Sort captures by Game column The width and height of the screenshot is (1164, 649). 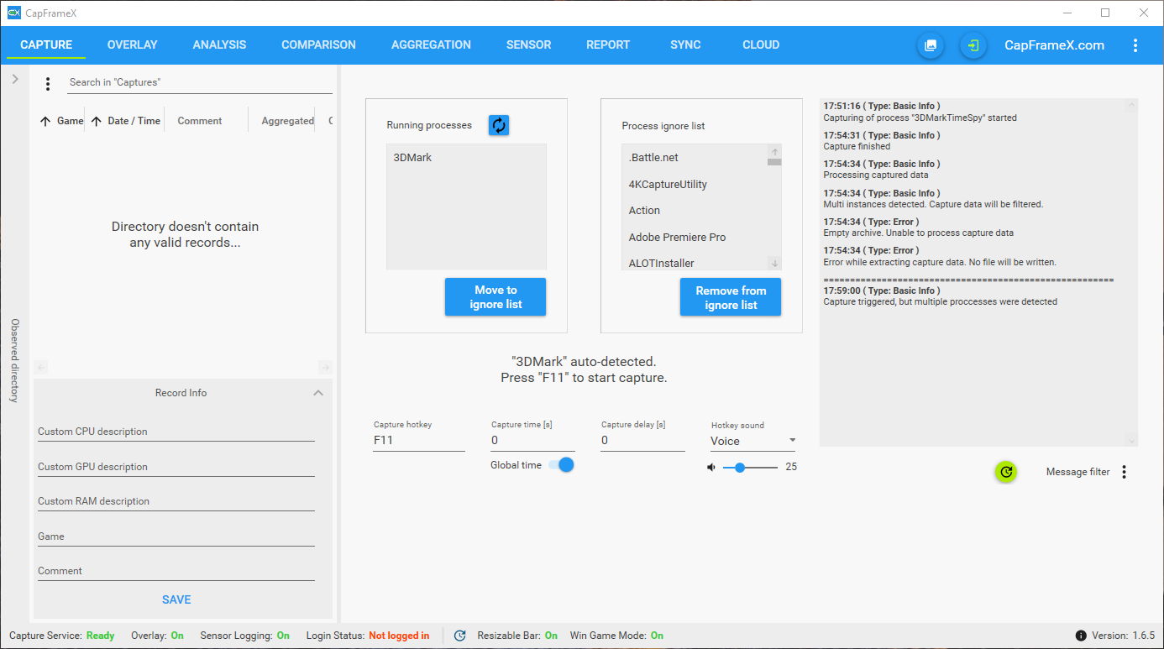(x=62, y=121)
